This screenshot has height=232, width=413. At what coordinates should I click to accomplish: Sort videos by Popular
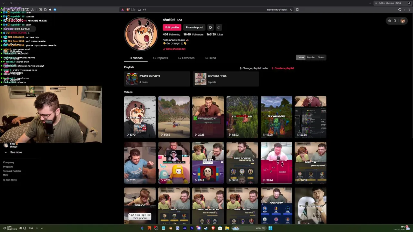(311, 57)
